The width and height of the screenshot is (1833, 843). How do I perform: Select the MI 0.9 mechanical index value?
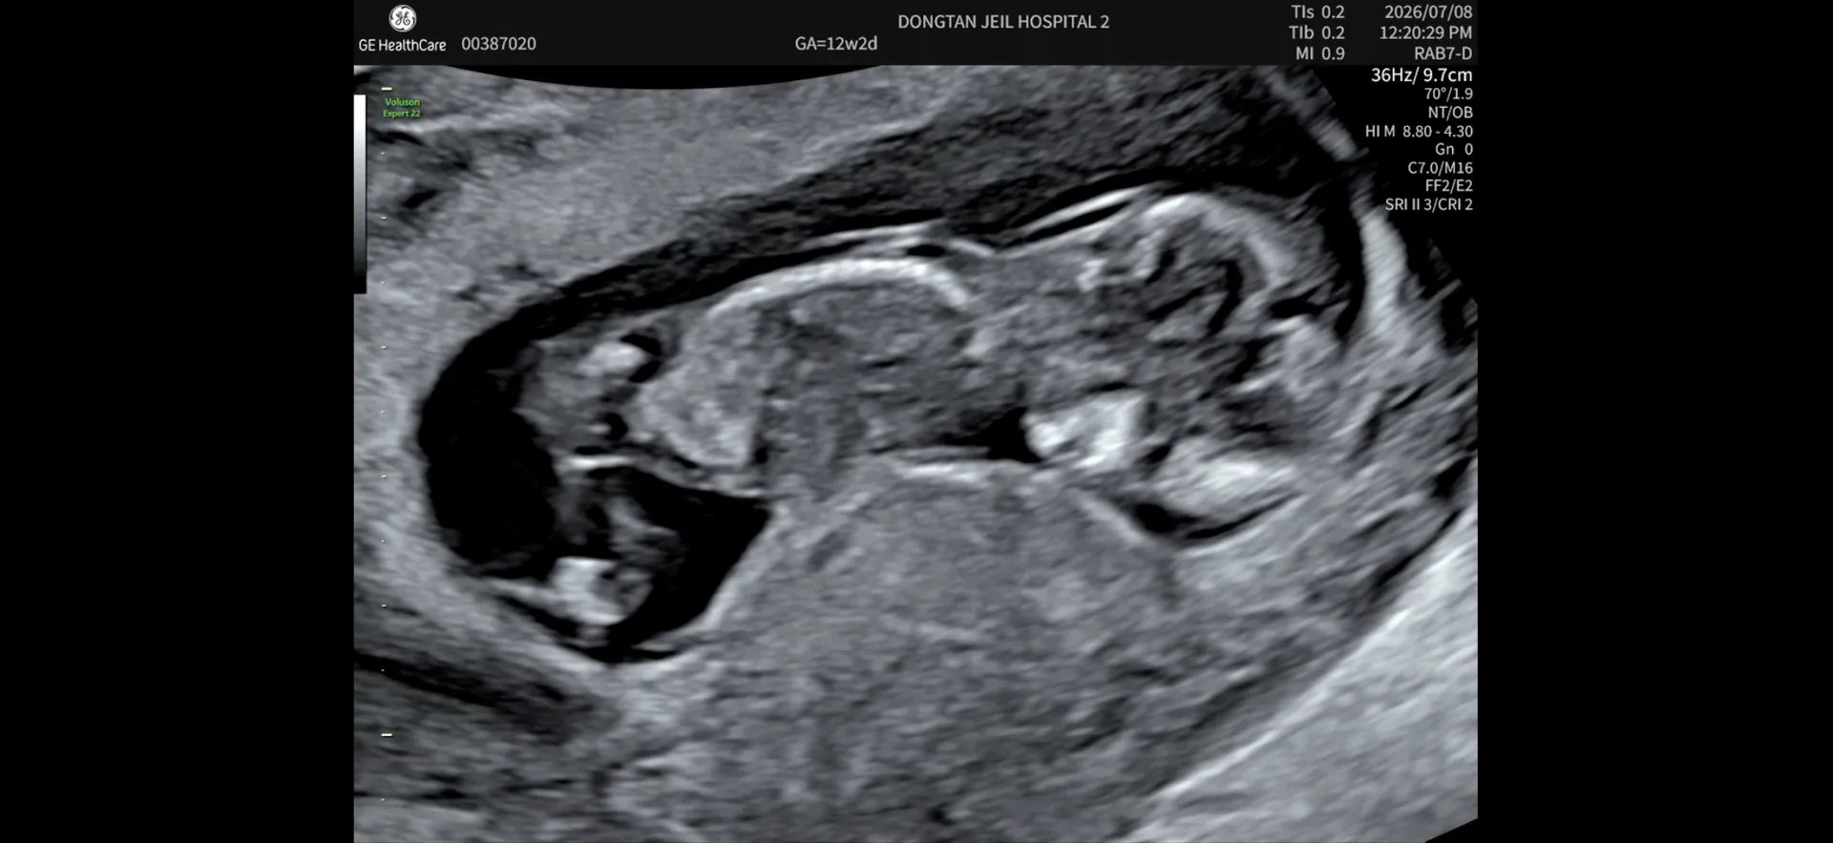coord(1319,53)
